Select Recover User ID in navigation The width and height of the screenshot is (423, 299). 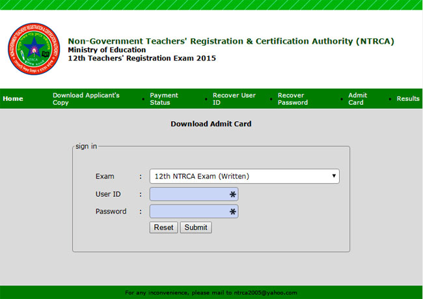tap(234, 99)
